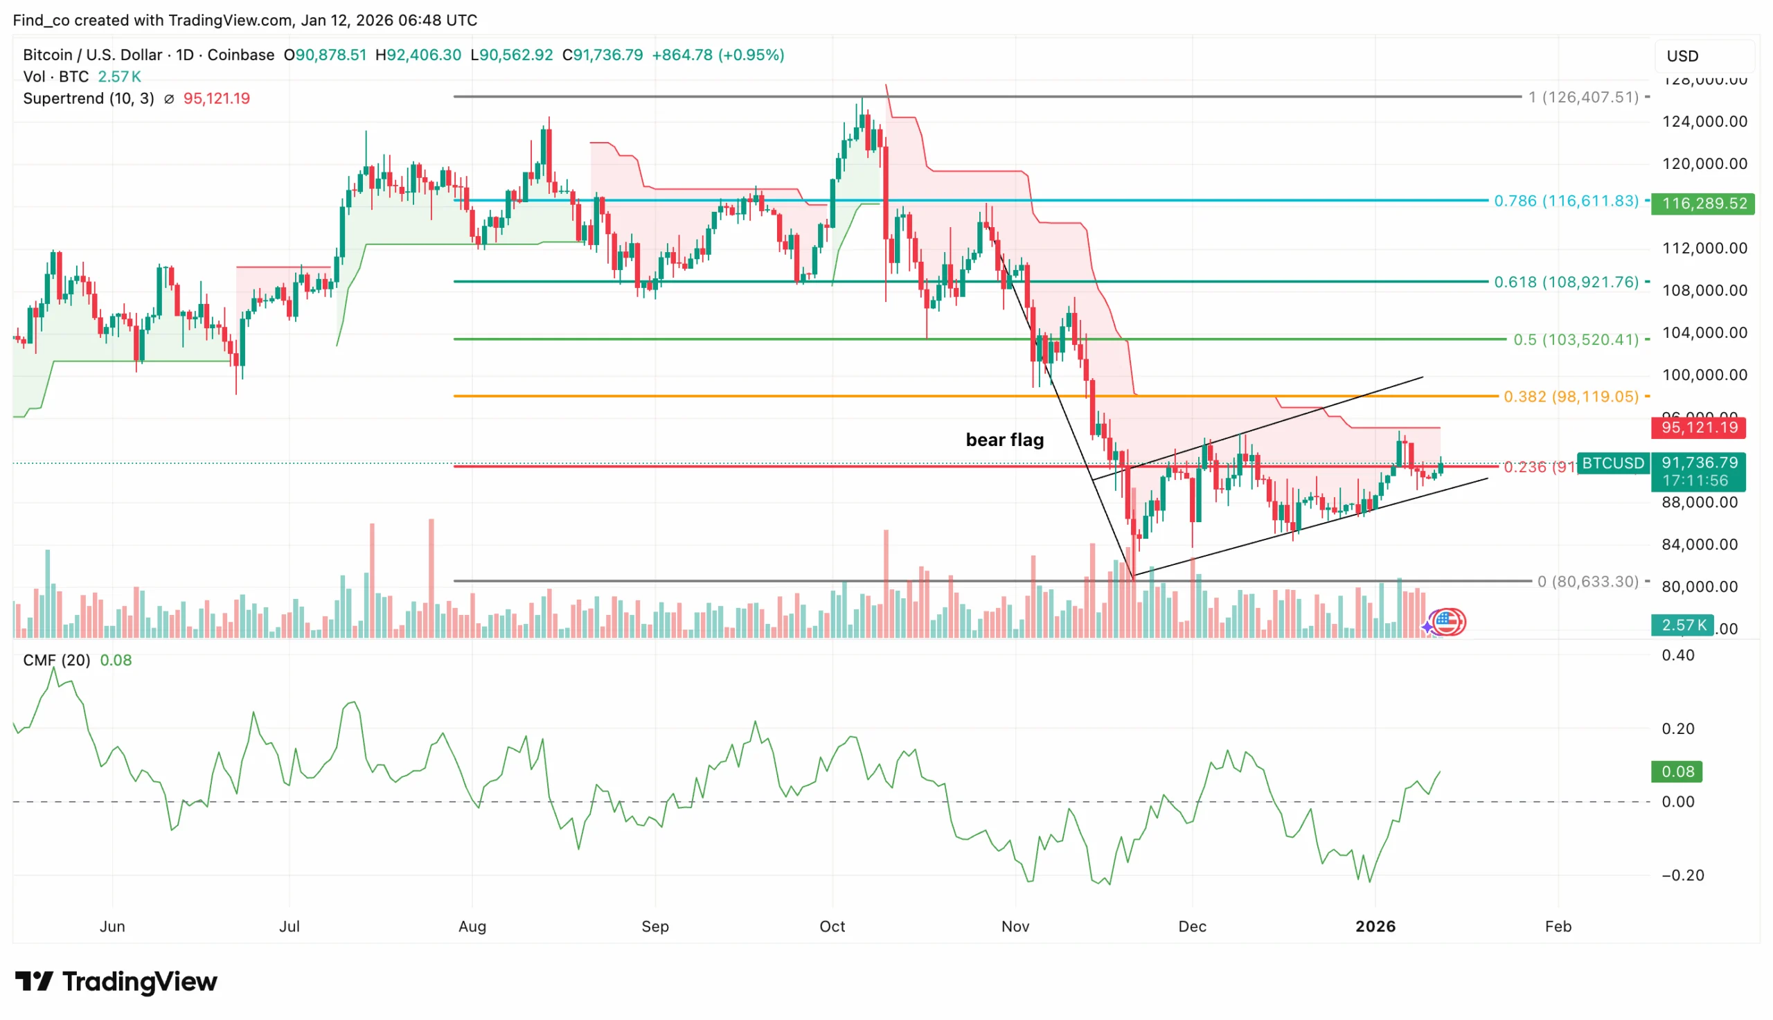1773x1020 pixels.
Task: Click the open price O90,878.51
Action: click(x=325, y=55)
